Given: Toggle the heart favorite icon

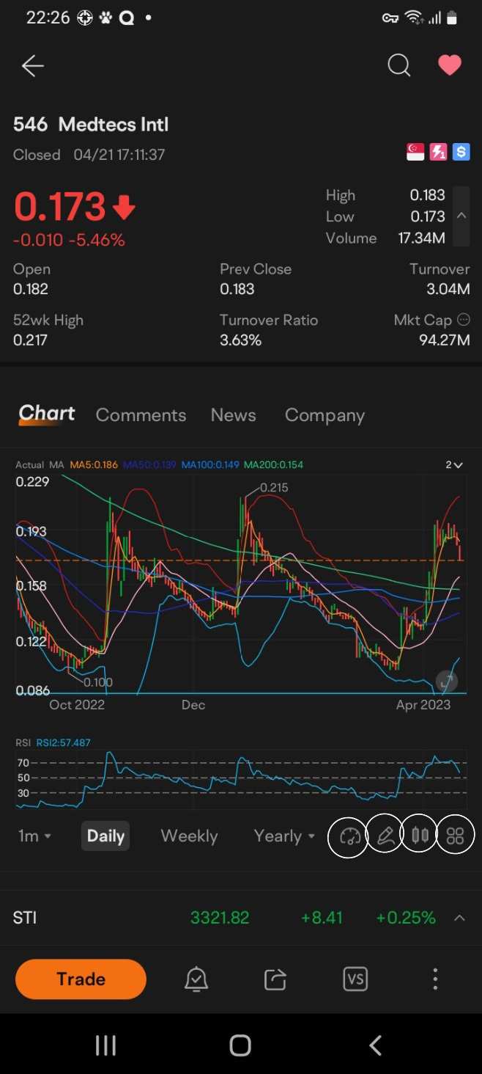Looking at the screenshot, I should point(450,66).
